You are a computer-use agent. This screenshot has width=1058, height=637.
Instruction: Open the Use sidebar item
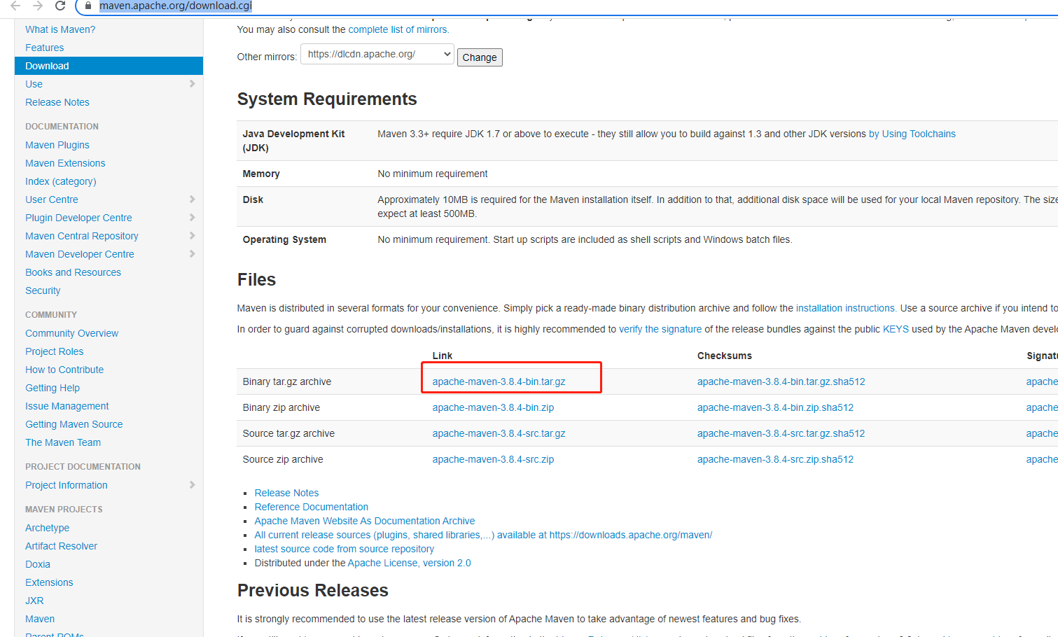[x=34, y=84]
